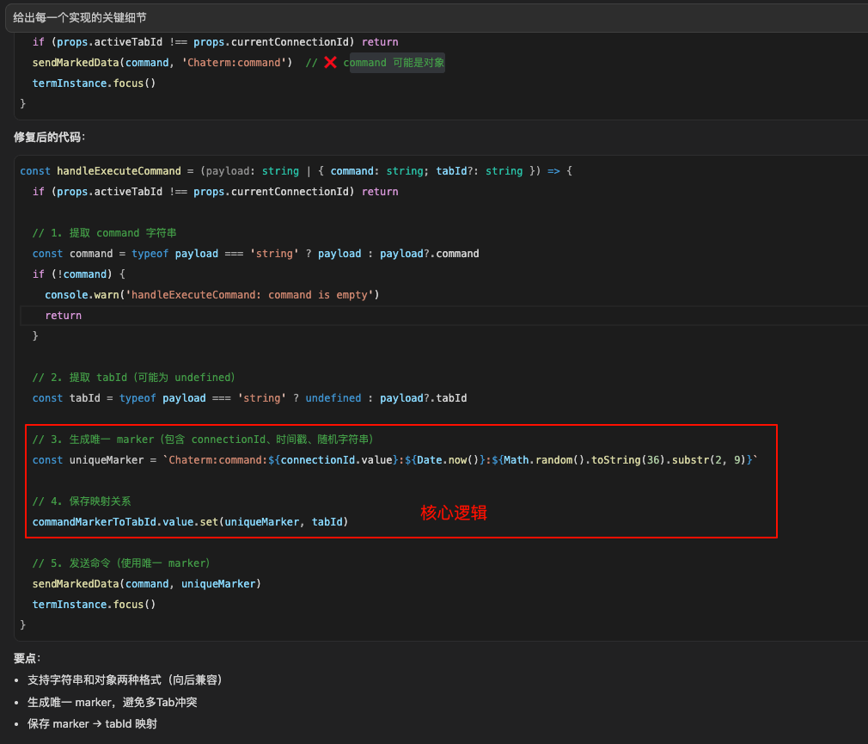This screenshot has height=744, width=868.
Task: Click the bullet about 支持字符串和对象两种格式
Action: 125,680
